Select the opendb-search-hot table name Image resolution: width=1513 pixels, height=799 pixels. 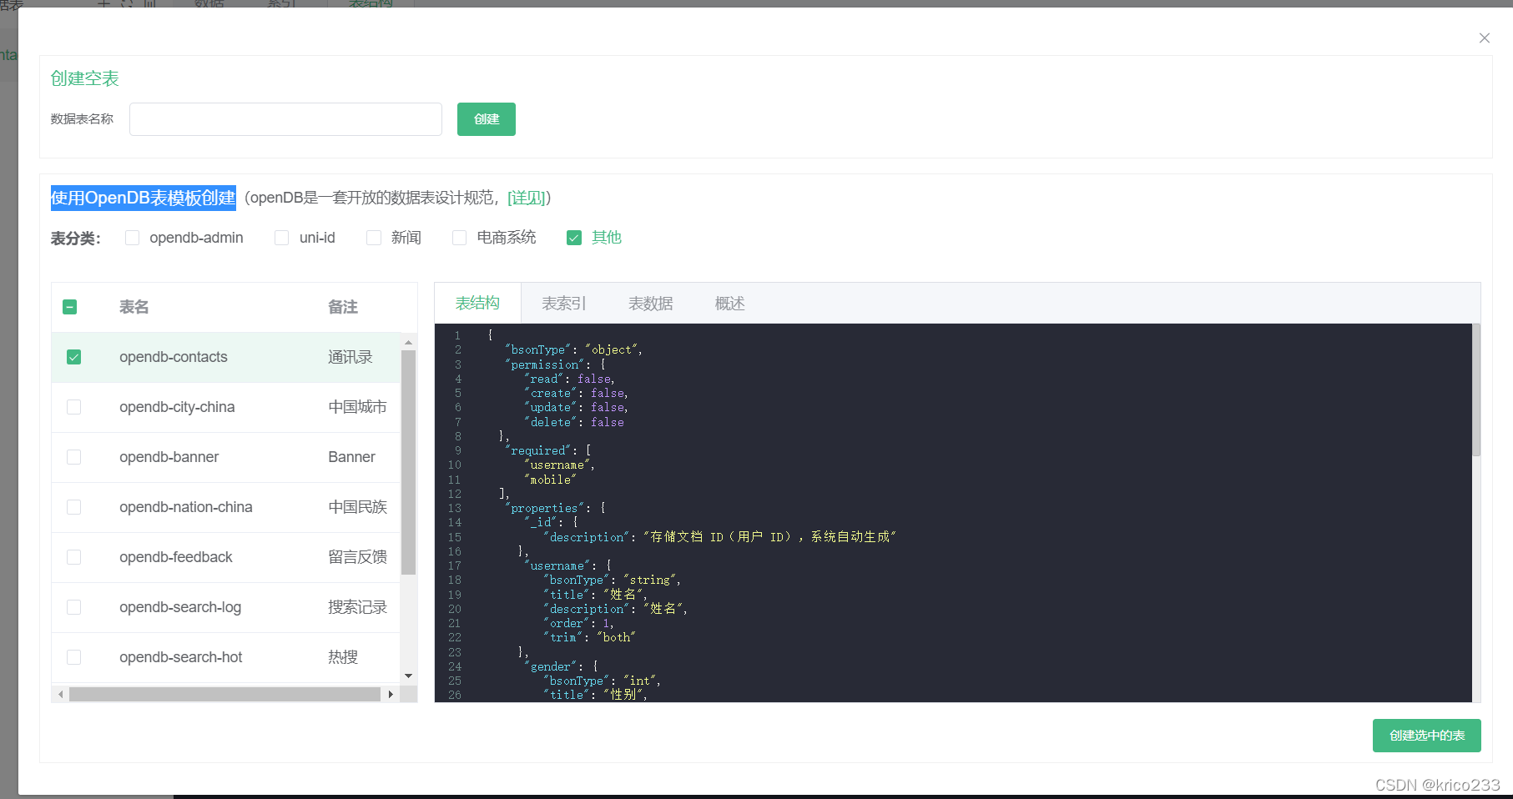[x=180, y=657]
